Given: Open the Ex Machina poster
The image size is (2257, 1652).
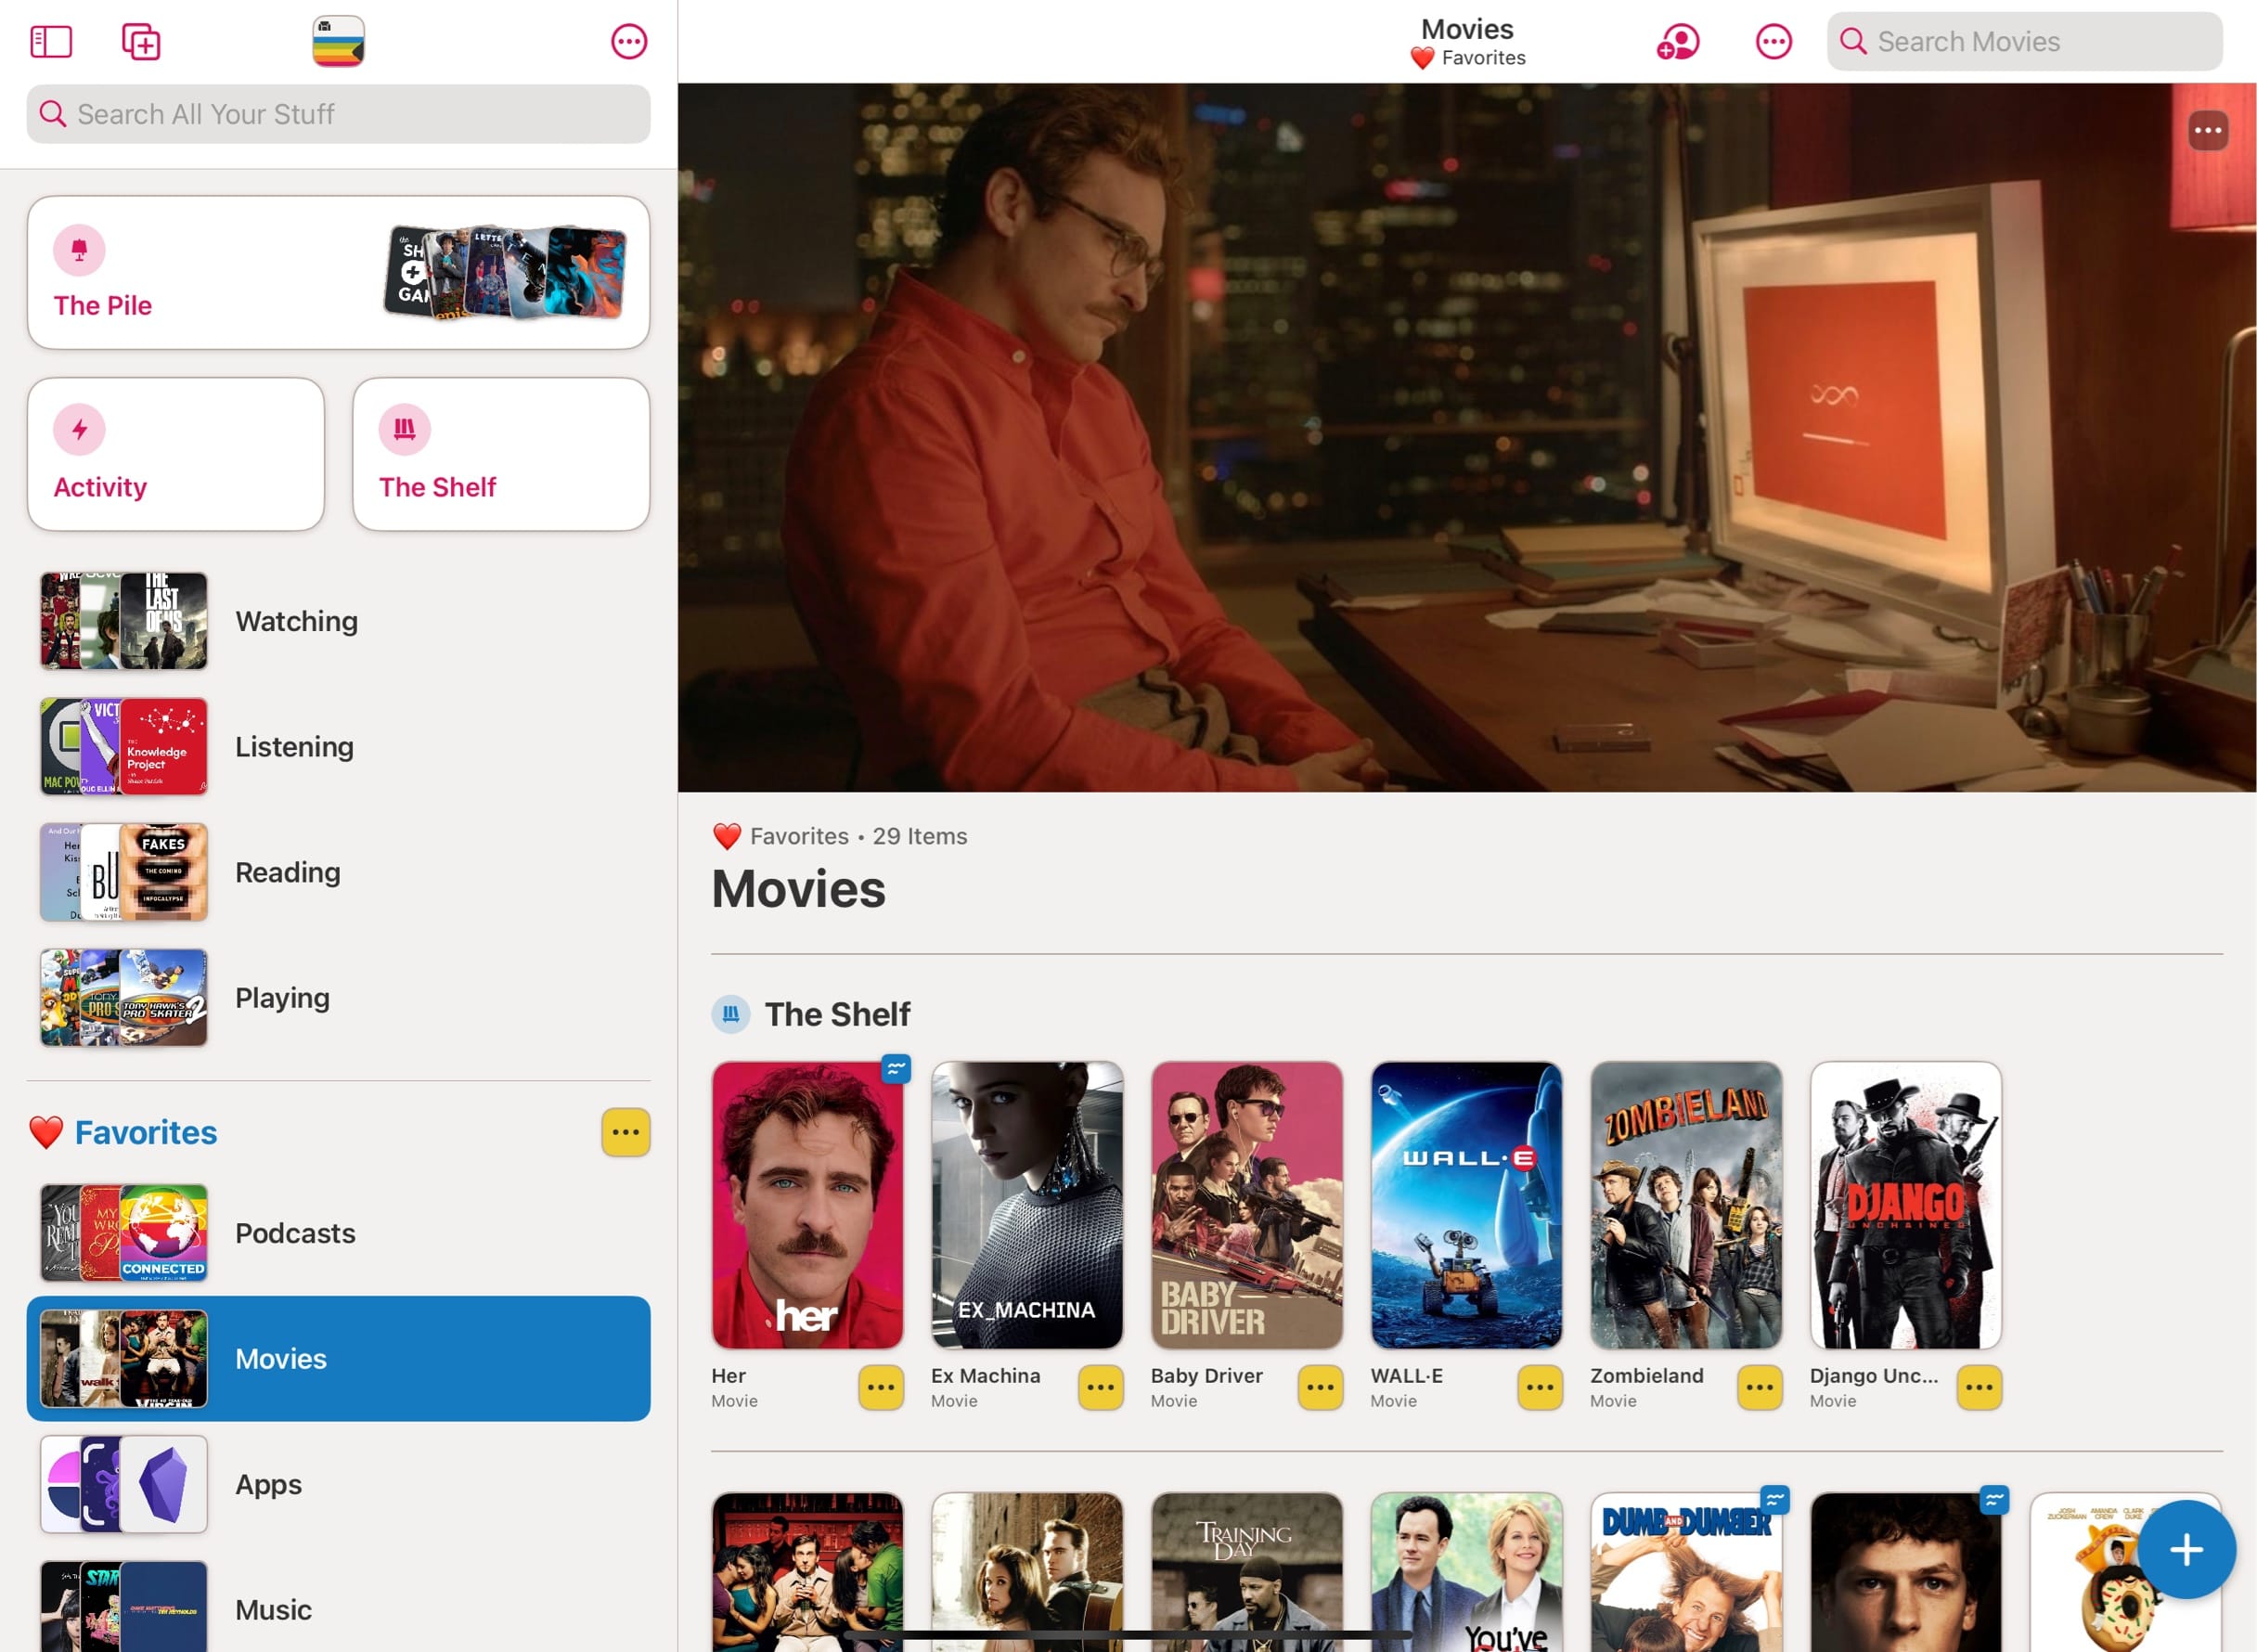Looking at the screenshot, I should coord(1027,1205).
